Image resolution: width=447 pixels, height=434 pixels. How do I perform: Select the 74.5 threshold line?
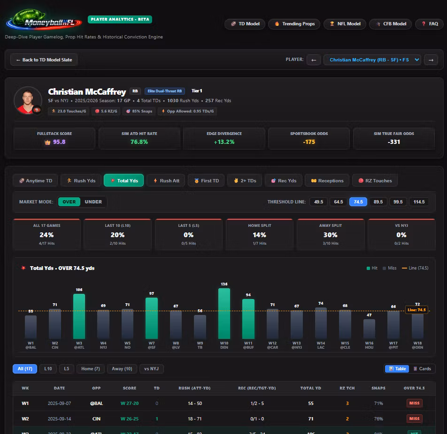point(358,202)
